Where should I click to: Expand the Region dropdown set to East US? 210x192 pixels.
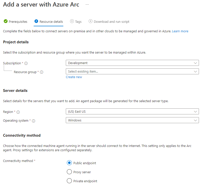pos(132,111)
